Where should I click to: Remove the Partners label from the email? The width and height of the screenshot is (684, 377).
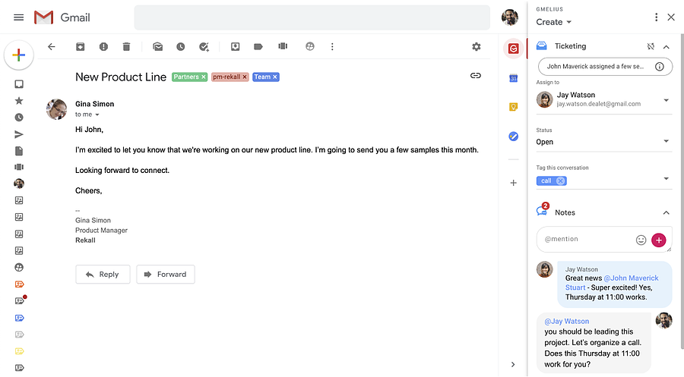click(x=203, y=77)
